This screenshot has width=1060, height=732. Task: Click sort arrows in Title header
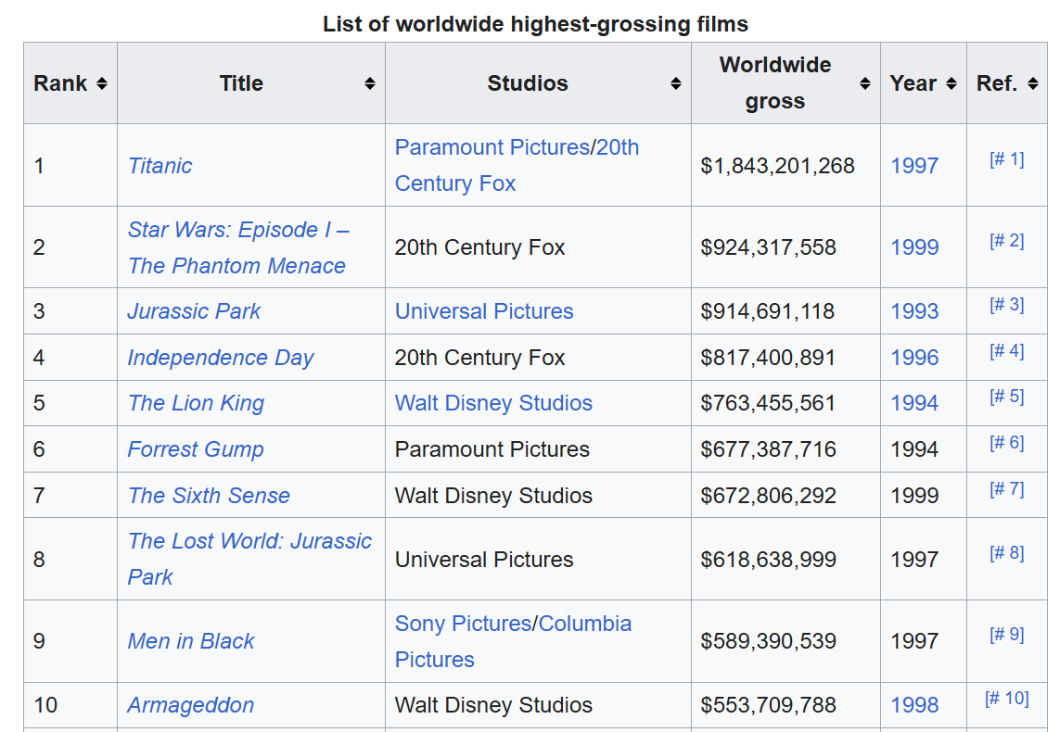point(369,83)
